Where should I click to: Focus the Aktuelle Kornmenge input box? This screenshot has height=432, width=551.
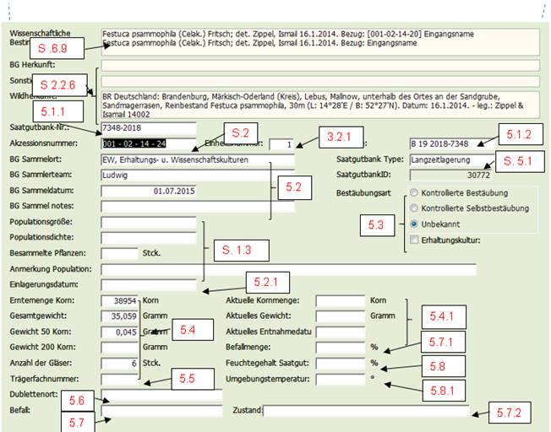(340, 300)
